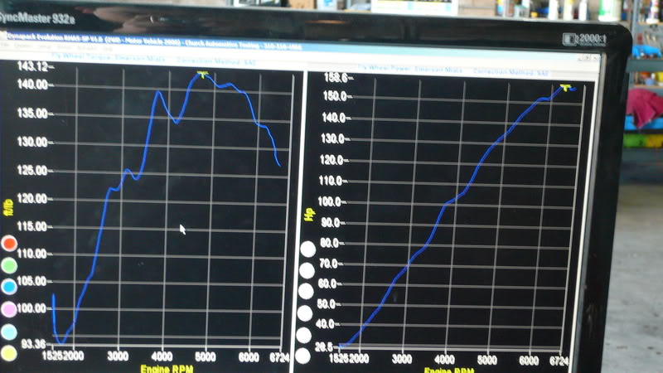
Task: Click the white circle beside 60.0 Hp
Action: point(306,292)
